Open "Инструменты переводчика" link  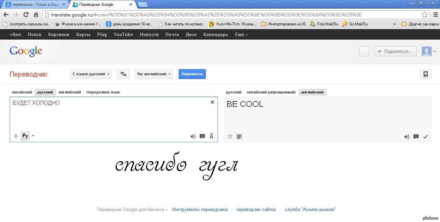pyautogui.click(x=200, y=209)
